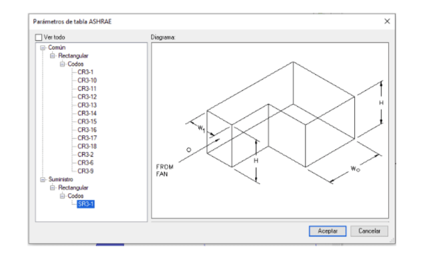Pick the CR3-6 table item

coord(85,162)
